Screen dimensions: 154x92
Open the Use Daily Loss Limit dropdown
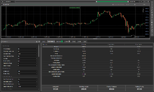(27, 79)
